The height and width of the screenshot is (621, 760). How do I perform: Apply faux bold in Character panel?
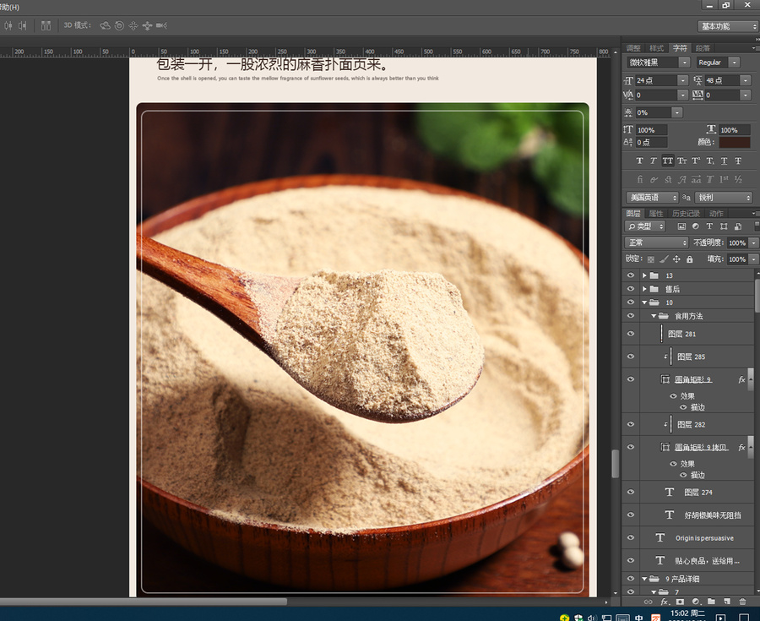point(639,161)
